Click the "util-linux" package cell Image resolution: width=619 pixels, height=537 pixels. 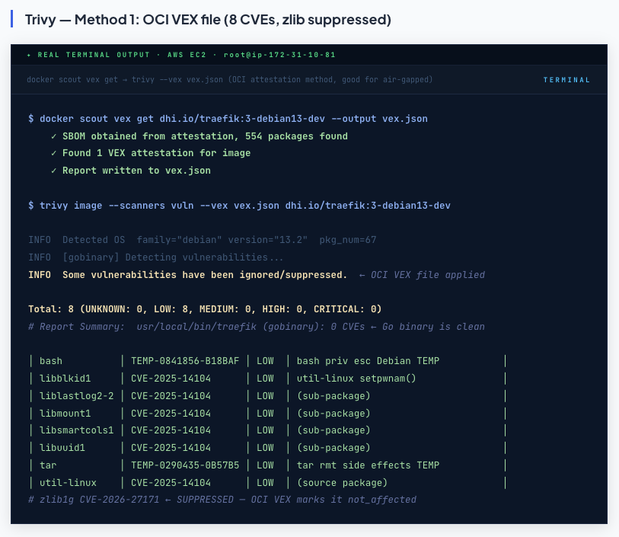[68, 482]
